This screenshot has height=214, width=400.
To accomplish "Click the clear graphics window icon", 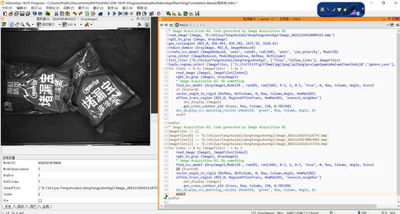I will pyautogui.click(x=4, y=24).
